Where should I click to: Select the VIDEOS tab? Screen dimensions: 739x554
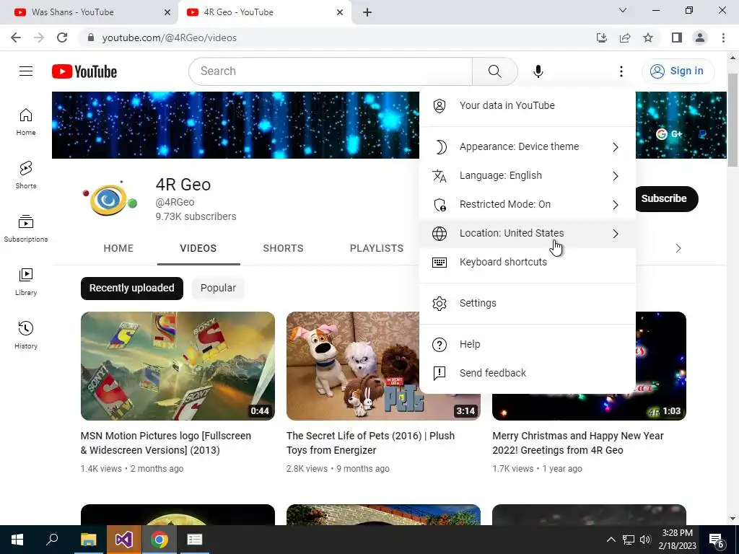point(198,248)
